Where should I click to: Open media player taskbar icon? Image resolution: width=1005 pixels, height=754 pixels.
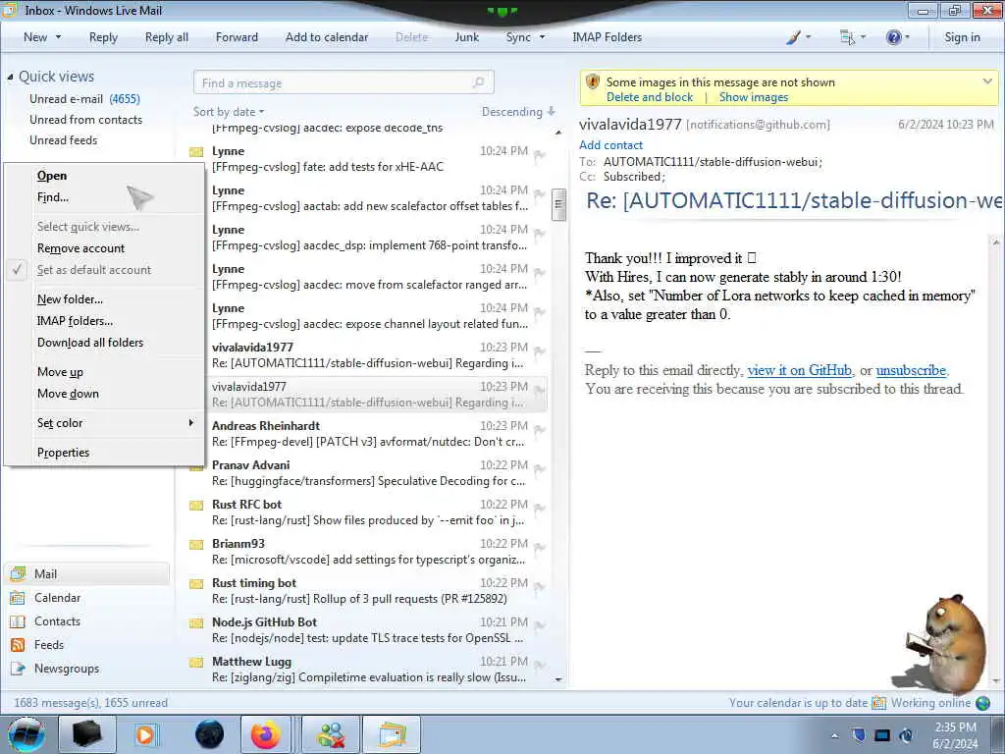coord(145,734)
